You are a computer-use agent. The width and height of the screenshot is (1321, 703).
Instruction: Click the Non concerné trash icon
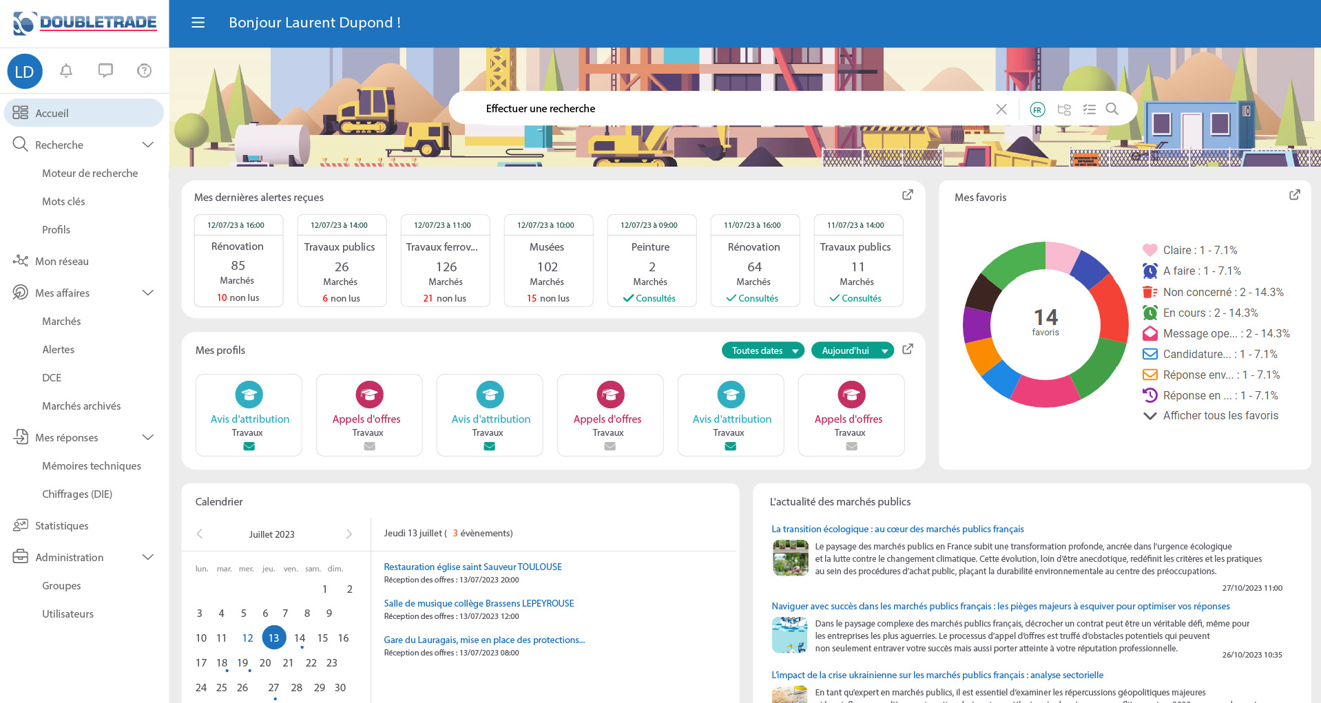point(1150,292)
